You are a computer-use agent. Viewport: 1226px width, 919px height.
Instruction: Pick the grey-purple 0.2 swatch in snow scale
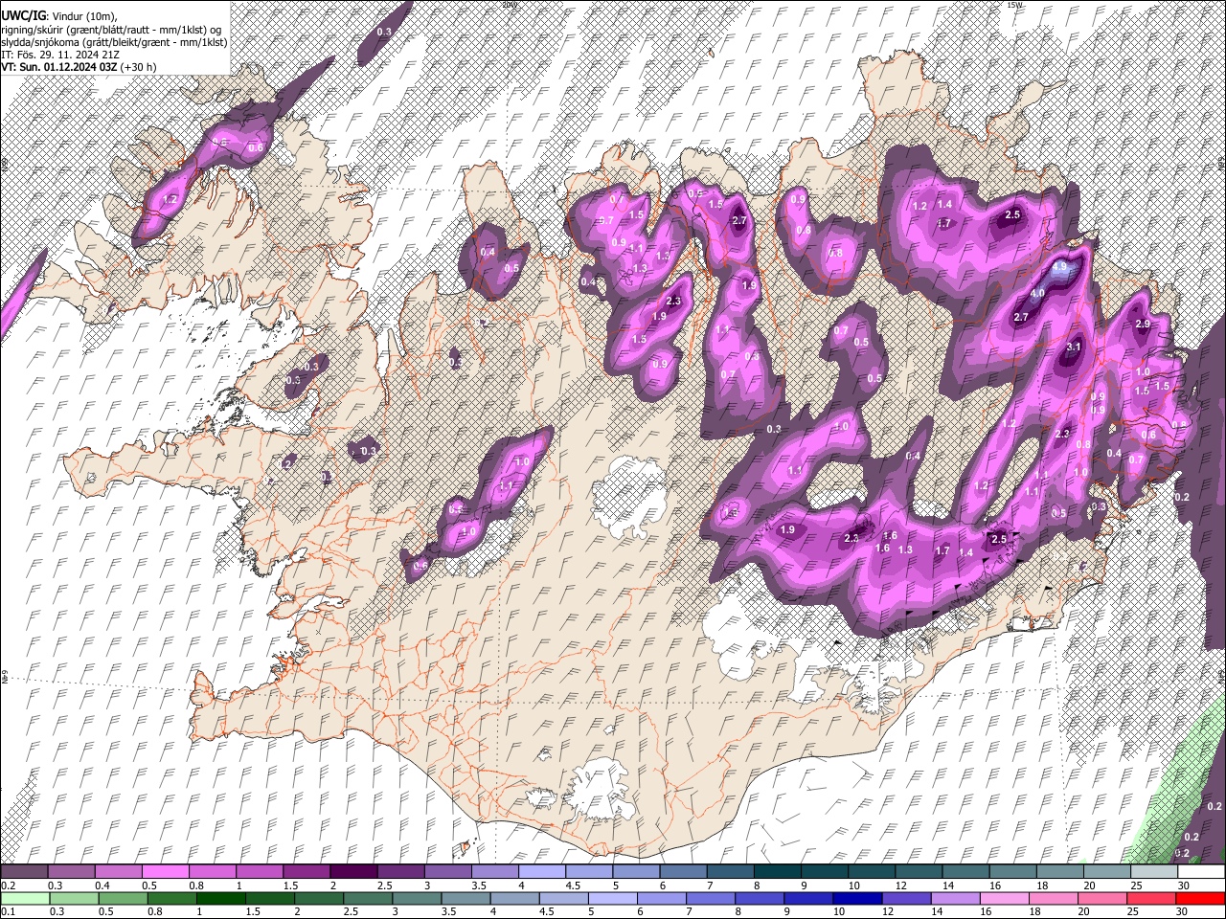coord(24,872)
